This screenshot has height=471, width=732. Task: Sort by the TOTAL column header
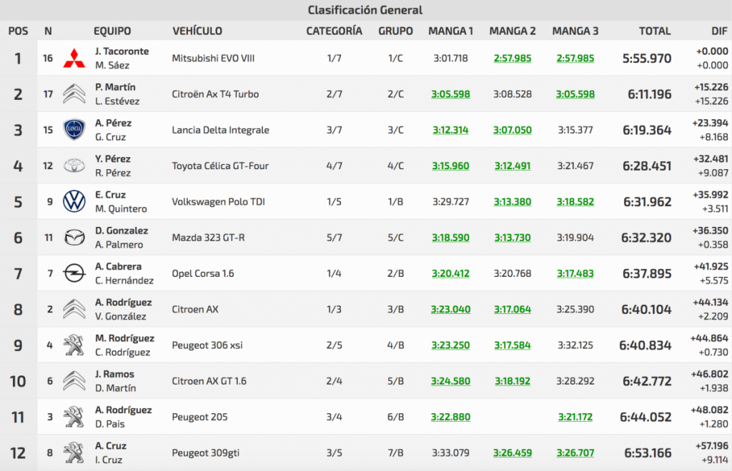(655, 31)
